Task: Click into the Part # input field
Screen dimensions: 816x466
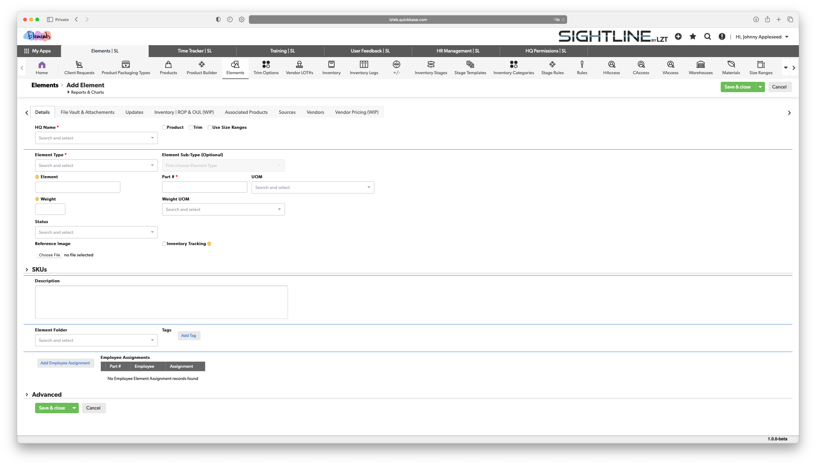Action: (204, 187)
